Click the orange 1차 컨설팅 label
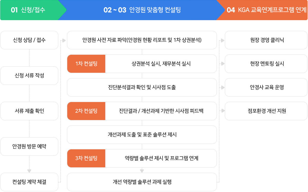 tap(86, 64)
